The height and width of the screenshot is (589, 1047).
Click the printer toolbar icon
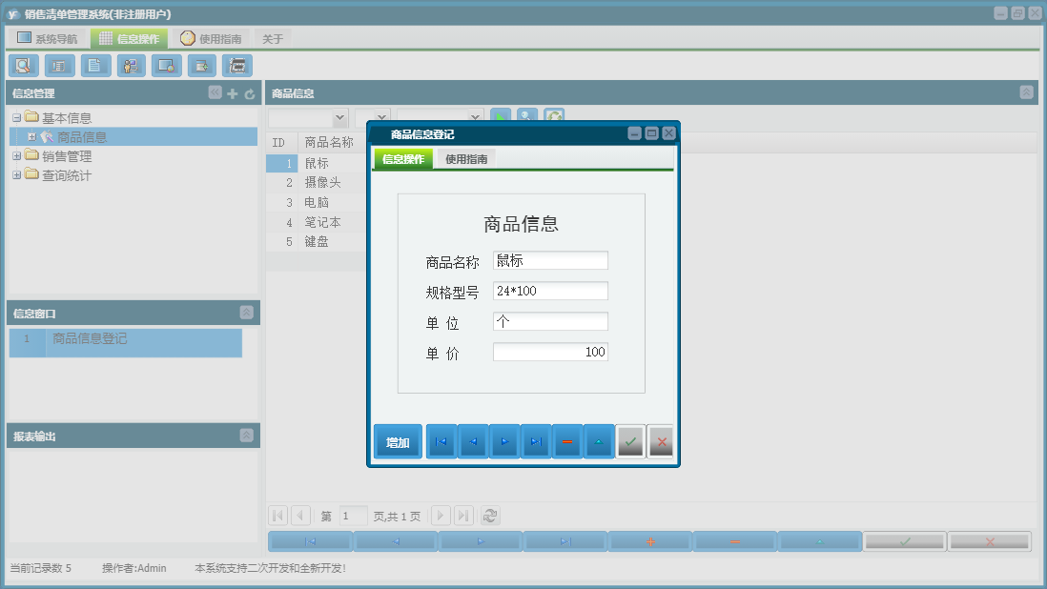tap(237, 66)
